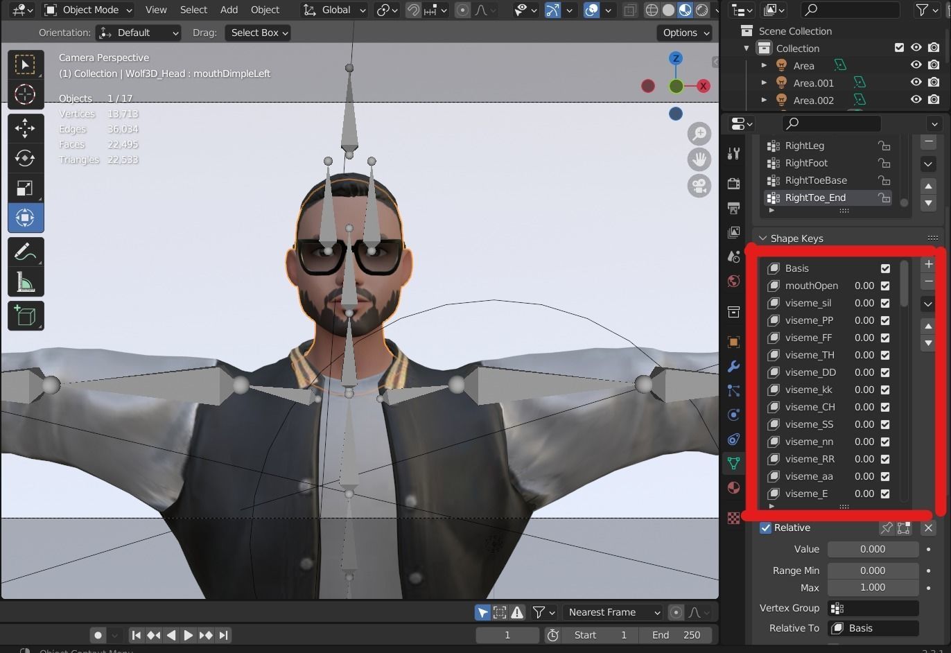Viewport: 951px width, 653px height.
Task: Open the Physics properties tab
Action: (733, 415)
